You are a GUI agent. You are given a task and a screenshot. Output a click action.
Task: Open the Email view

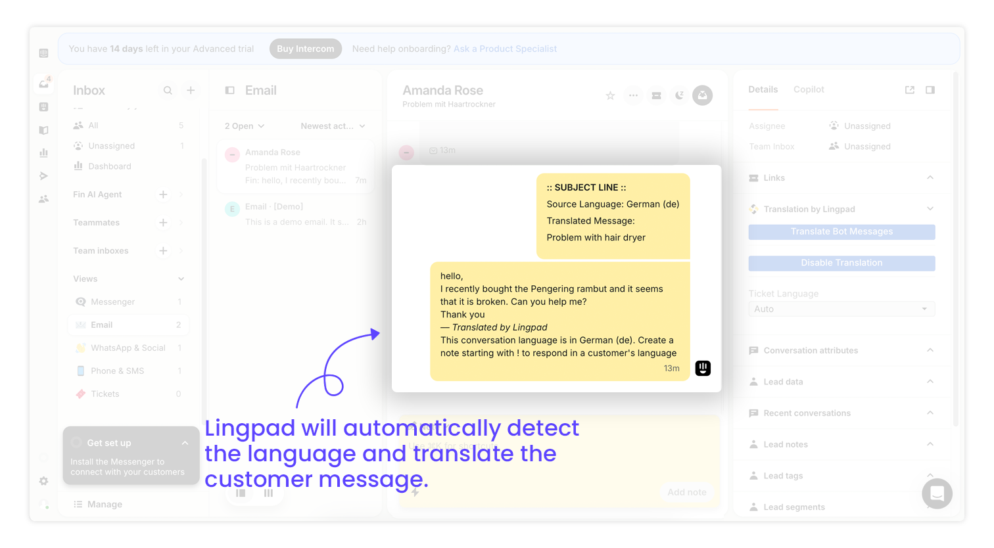point(129,325)
